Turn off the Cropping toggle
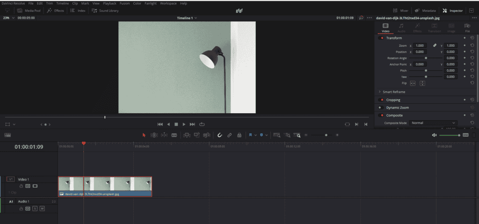This screenshot has height=224, width=479. pyautogui.click(x=381, y=100)
